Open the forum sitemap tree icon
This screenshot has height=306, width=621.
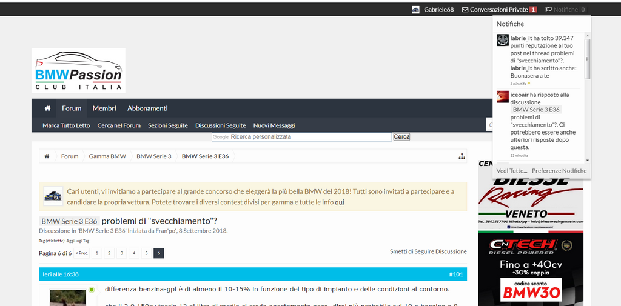[462, 156]
